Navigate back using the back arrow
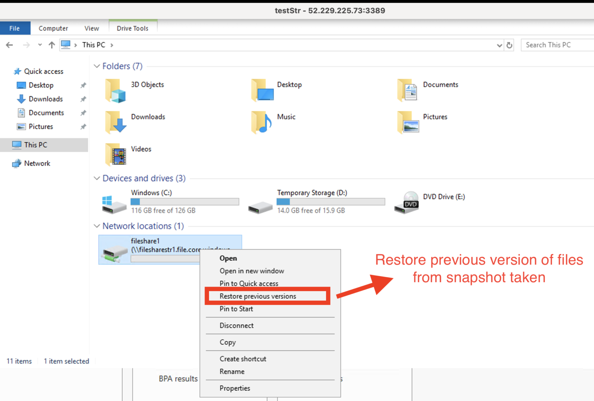 coord(9,45)
